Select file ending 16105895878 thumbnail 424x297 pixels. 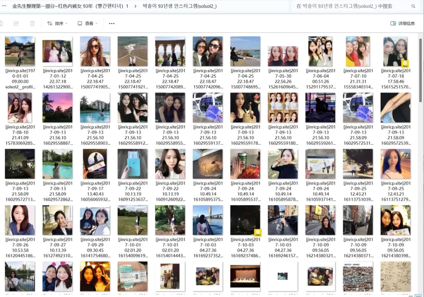(x=283, y=164)
